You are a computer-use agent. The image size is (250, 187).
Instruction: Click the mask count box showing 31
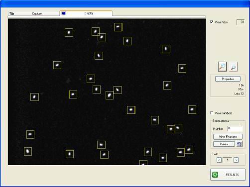pyautogui.click(x=241, y=22)
